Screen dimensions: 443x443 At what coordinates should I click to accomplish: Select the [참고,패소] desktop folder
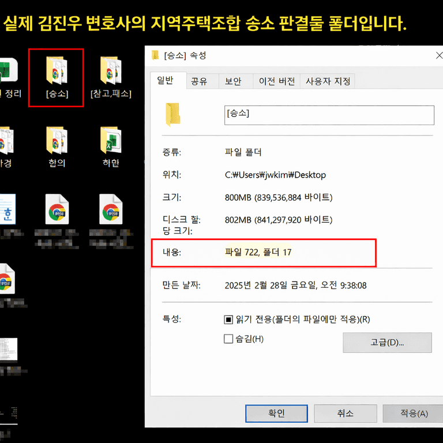pos(110,72)
